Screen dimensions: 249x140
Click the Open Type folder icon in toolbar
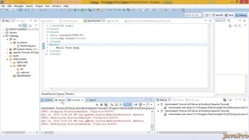tap(98, 10)
